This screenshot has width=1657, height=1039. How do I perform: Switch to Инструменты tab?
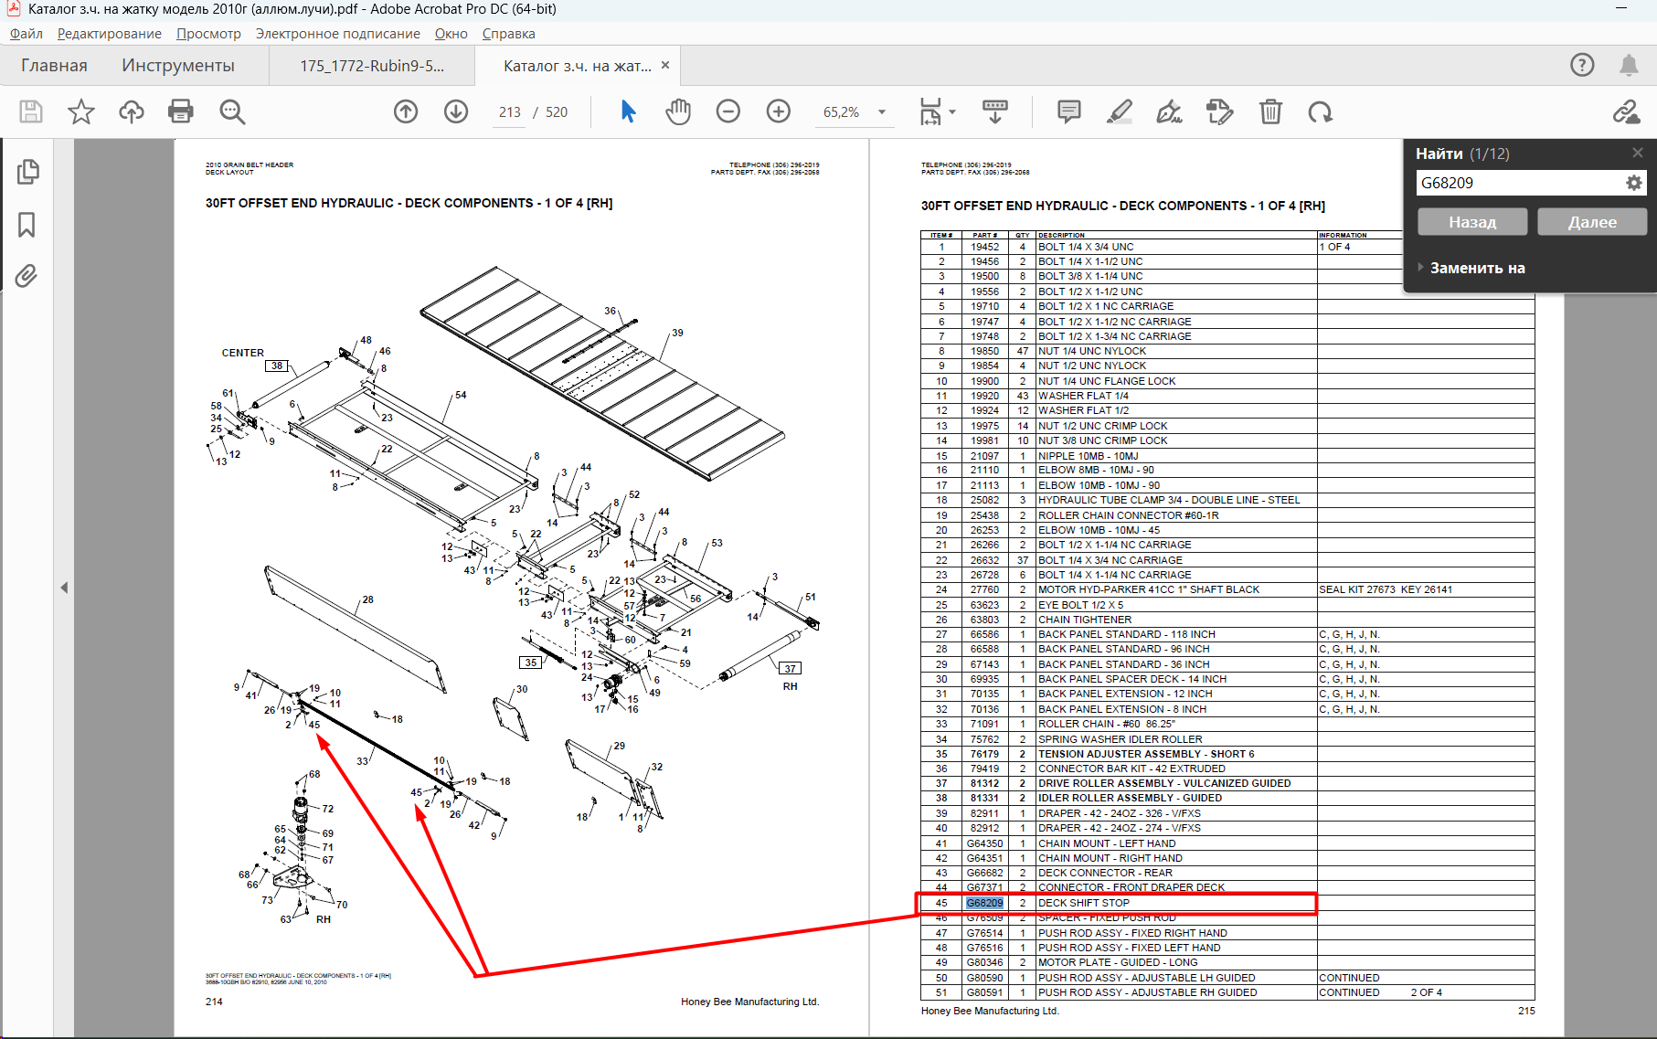pos(177,66)
